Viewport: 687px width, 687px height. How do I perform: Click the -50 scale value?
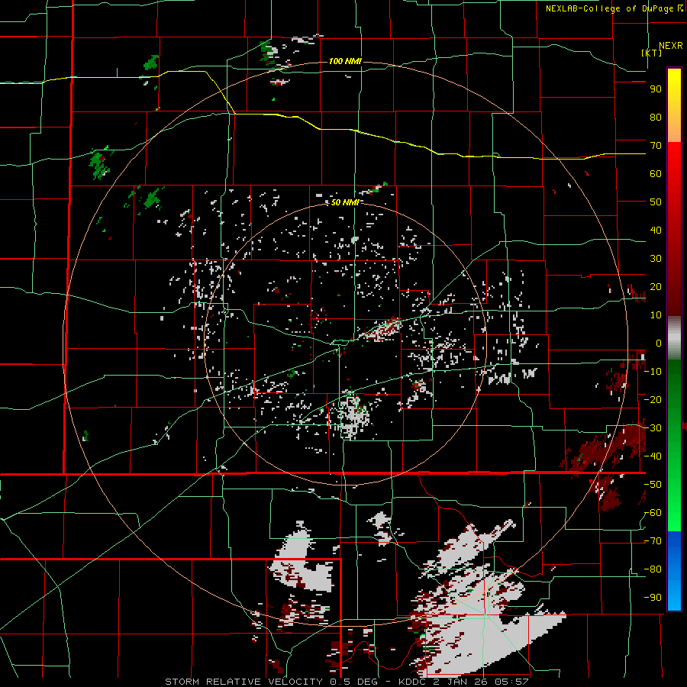[x=653, y=485]
